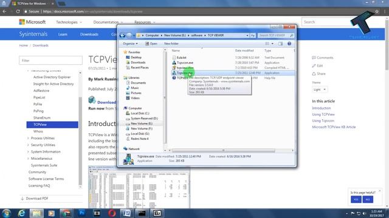The width and height of the screenshot is (389, 218).
Task: Open Opera browser from the taskbar
Action: click(112, 213)
